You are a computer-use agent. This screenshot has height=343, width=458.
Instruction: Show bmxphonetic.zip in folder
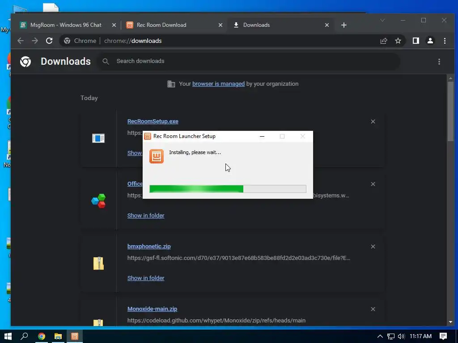pos(146,278)
